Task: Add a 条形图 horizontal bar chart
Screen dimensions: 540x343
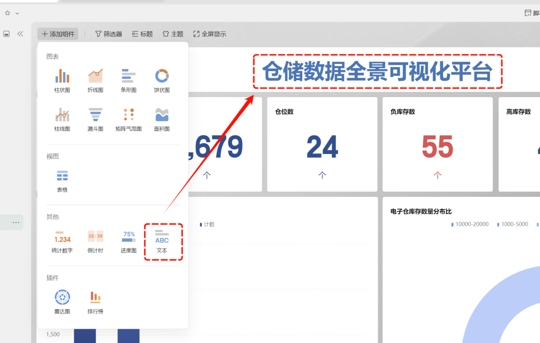Action: click(129, 80)
